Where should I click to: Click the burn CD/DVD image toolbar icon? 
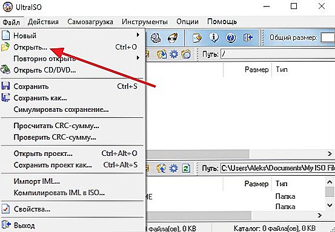(x=173, y=38)
